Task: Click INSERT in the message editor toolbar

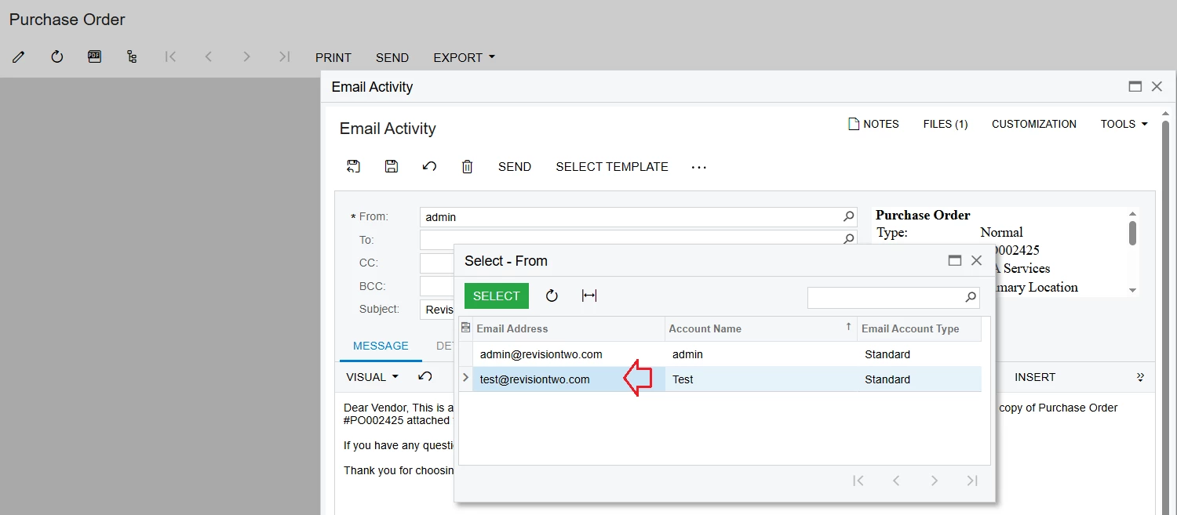Action: [1035, 377]
